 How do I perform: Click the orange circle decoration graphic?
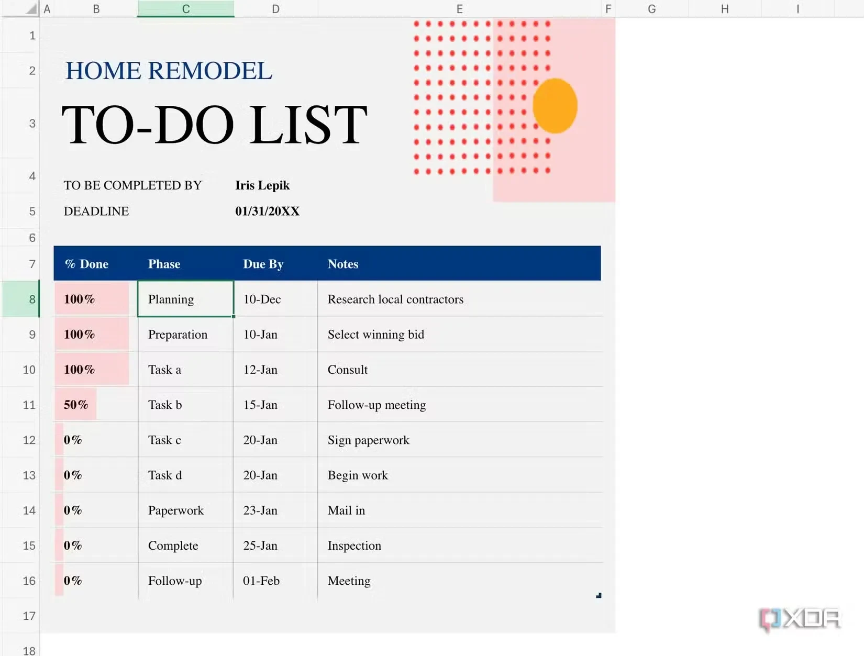555,105
